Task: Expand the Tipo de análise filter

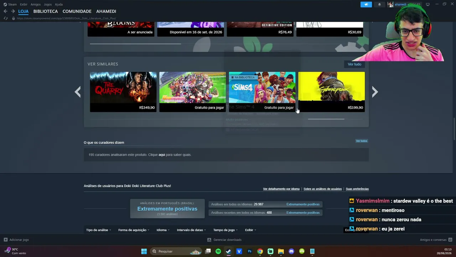Action: pos(99,230)
